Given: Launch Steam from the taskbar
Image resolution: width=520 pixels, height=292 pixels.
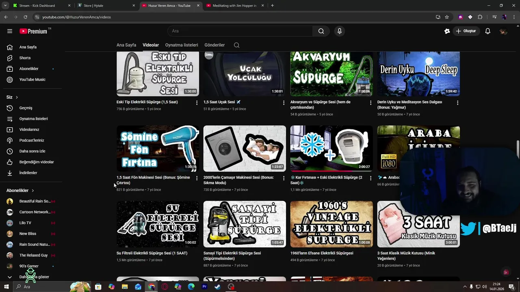Looking at the screenshot, I should tap(218, 287).
